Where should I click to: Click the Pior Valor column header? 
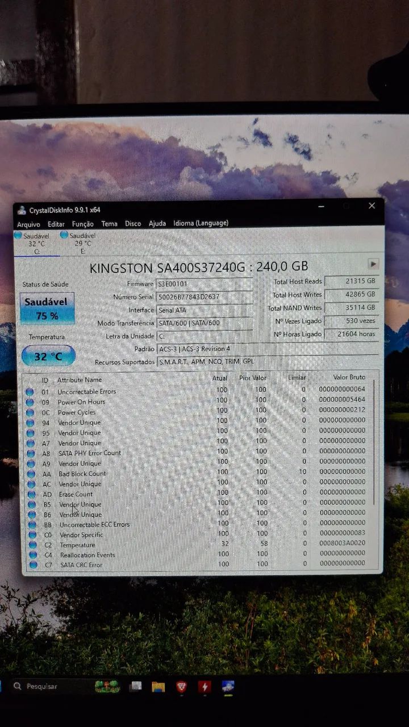coord(253,378)
